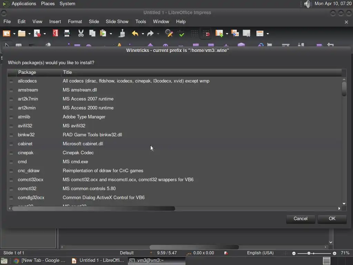Select the Clone Formatting paintbrush icon
Viewport: 353px width, 265px height.
click(122, 33)
